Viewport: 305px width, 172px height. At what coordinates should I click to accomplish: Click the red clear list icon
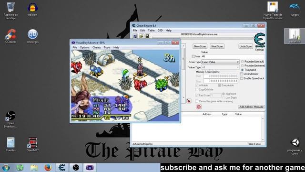point(199,107)
